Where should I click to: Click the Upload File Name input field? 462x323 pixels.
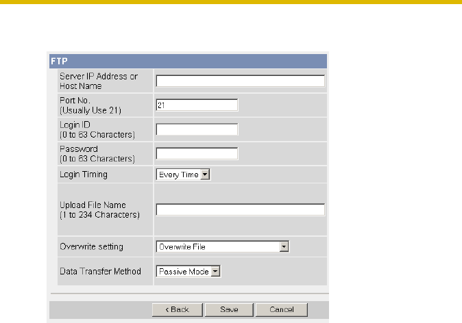(x=241, y=209)
